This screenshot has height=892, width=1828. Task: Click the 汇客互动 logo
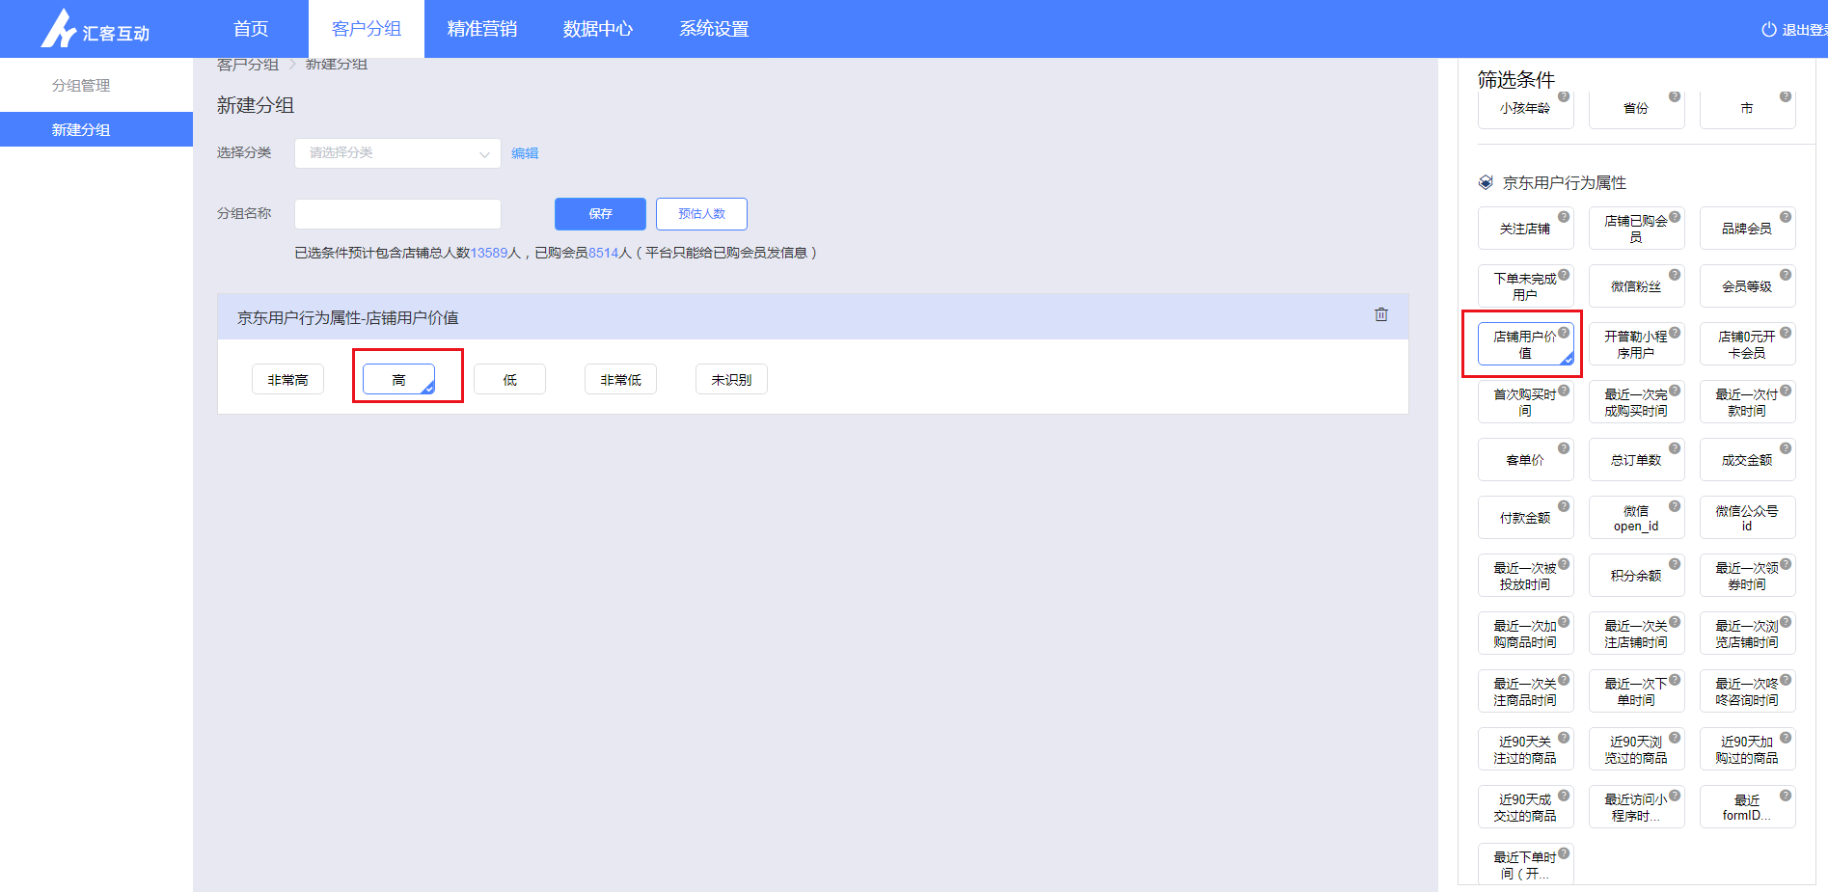pyautogui.click(x=95, y=29)
